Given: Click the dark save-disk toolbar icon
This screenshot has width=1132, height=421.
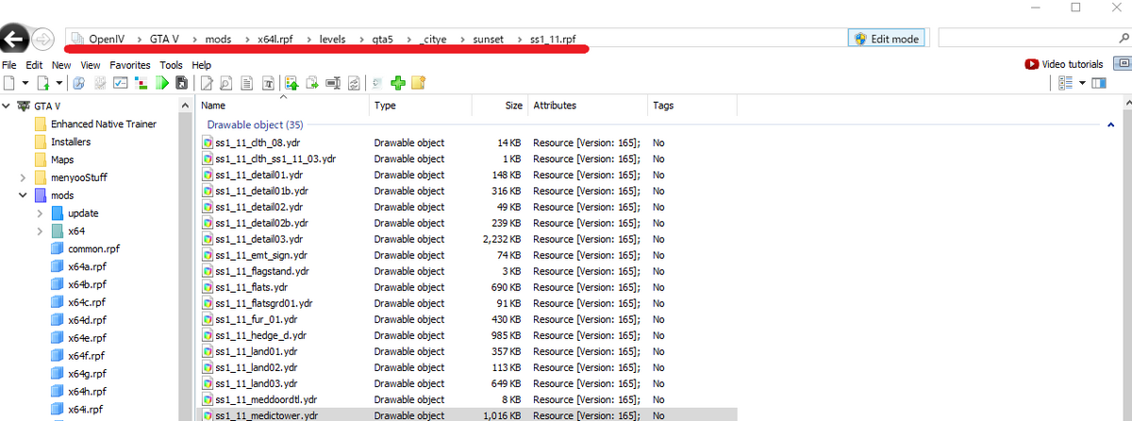Looking at the screenshot, I should (x=181, y=83).
